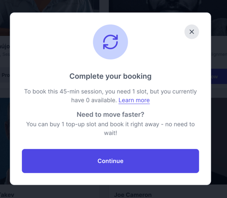The width and height of the screenshot is (227, 198).
Task: Click the dark mentor photo right of dialog
Action: point(219,141)
